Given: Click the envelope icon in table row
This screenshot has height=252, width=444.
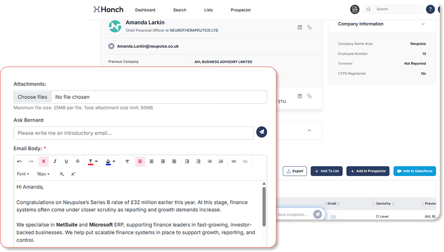Looking at the screenshot, I should (x=334, y=216).
